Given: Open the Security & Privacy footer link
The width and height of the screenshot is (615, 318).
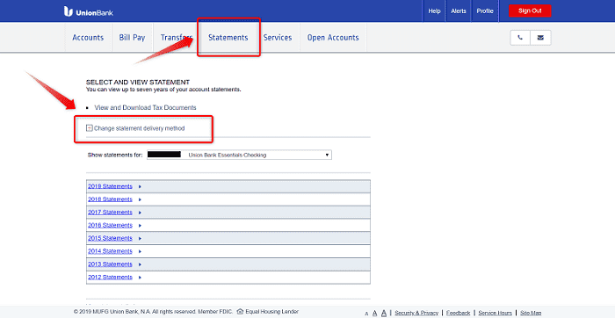Looking at the screenshot, I should pyautogui.click(x=416, y=313).
